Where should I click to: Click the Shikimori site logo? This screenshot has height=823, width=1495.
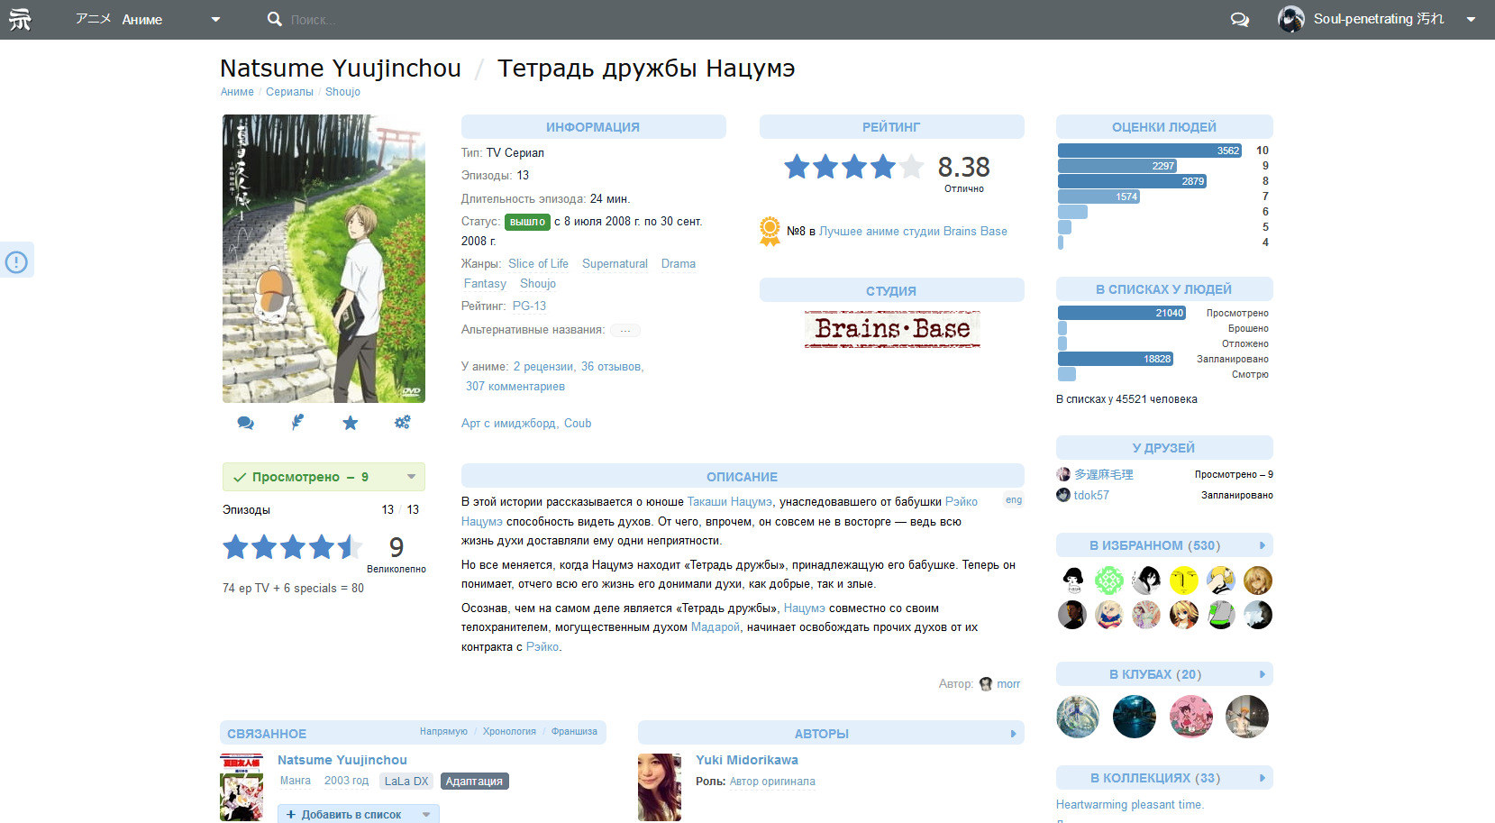pyautogui.click(x=20, y=19)
